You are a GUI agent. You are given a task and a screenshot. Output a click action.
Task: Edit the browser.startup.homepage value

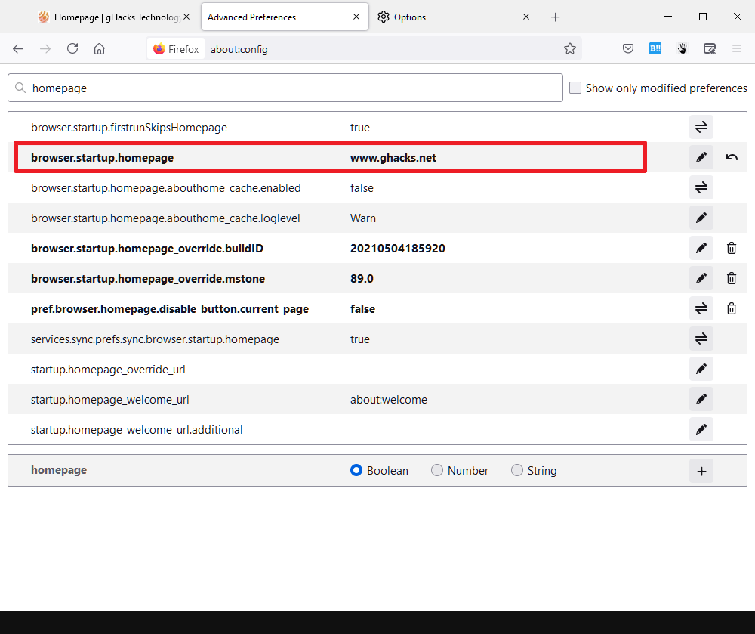tap(701, 157)
